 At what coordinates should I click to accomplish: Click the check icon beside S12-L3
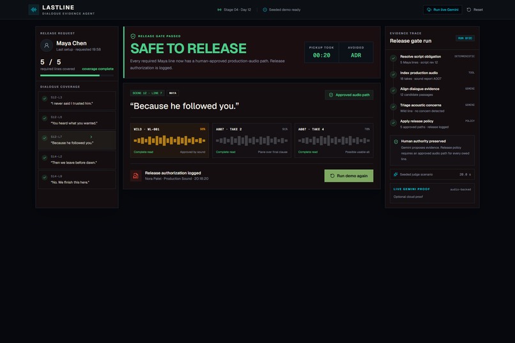(x=44, y=98)
